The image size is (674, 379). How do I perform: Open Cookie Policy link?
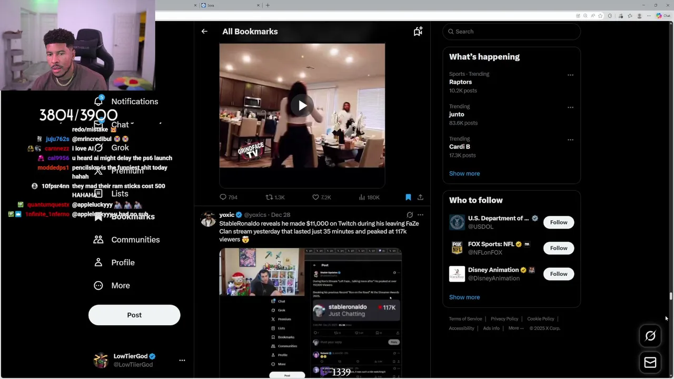(541, 319)
